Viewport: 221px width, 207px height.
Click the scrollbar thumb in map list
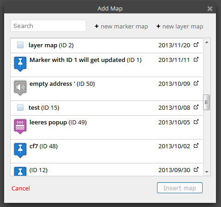pyautogui.click(x=206, y=102)
